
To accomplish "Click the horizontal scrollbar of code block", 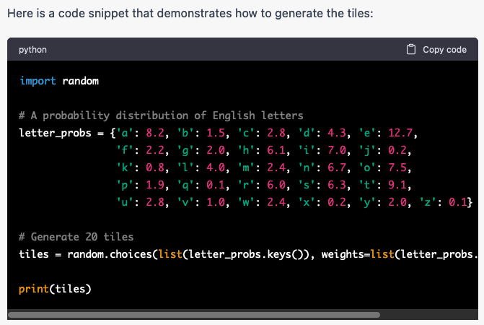I will (194, 315).
